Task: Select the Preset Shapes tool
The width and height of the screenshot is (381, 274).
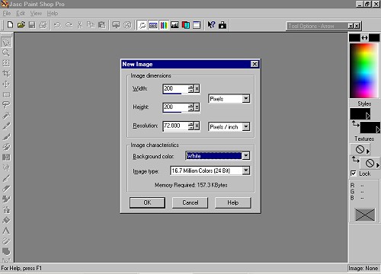Action: tap(6, 251)
